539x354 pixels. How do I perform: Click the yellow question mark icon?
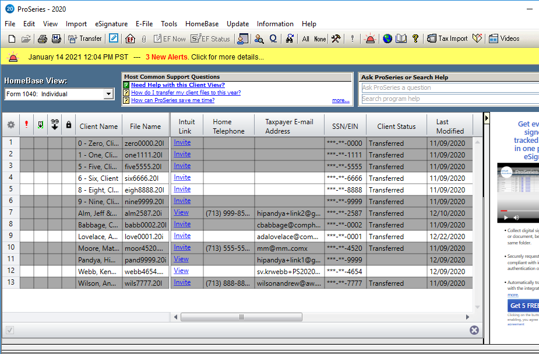(415, 38)
